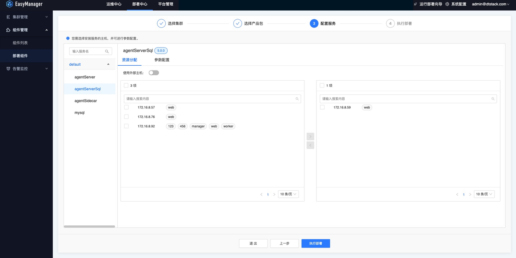Select all 3 项 checkbox

(126, 85)
